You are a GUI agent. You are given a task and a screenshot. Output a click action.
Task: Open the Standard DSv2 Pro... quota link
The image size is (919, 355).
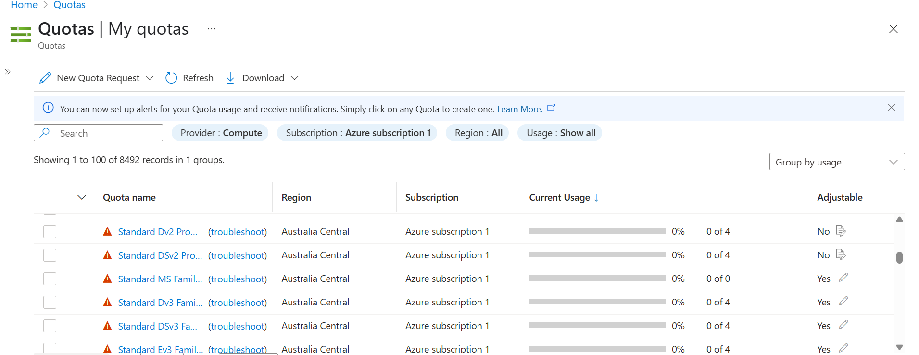pos(160,255)
